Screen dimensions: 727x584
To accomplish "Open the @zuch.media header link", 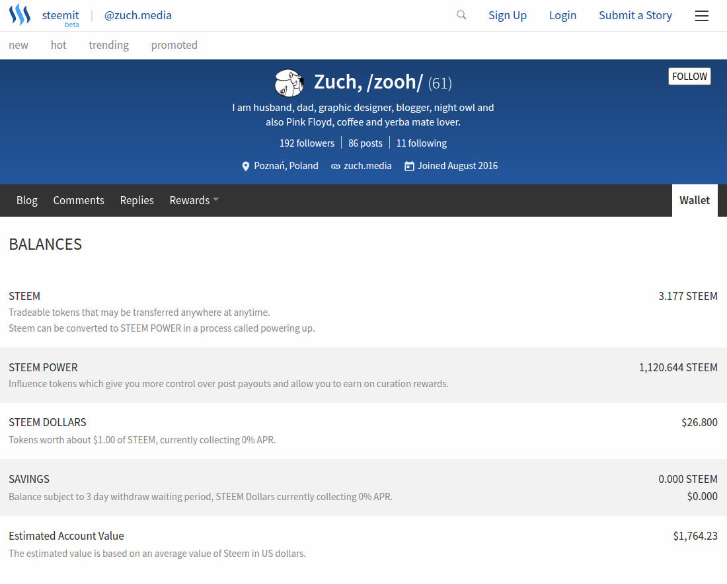I will click(137, 15).
